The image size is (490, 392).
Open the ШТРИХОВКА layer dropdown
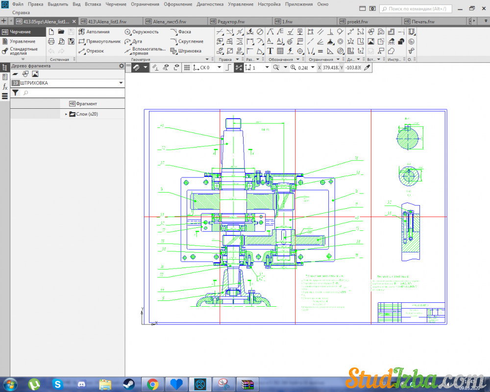pos(121,83)
